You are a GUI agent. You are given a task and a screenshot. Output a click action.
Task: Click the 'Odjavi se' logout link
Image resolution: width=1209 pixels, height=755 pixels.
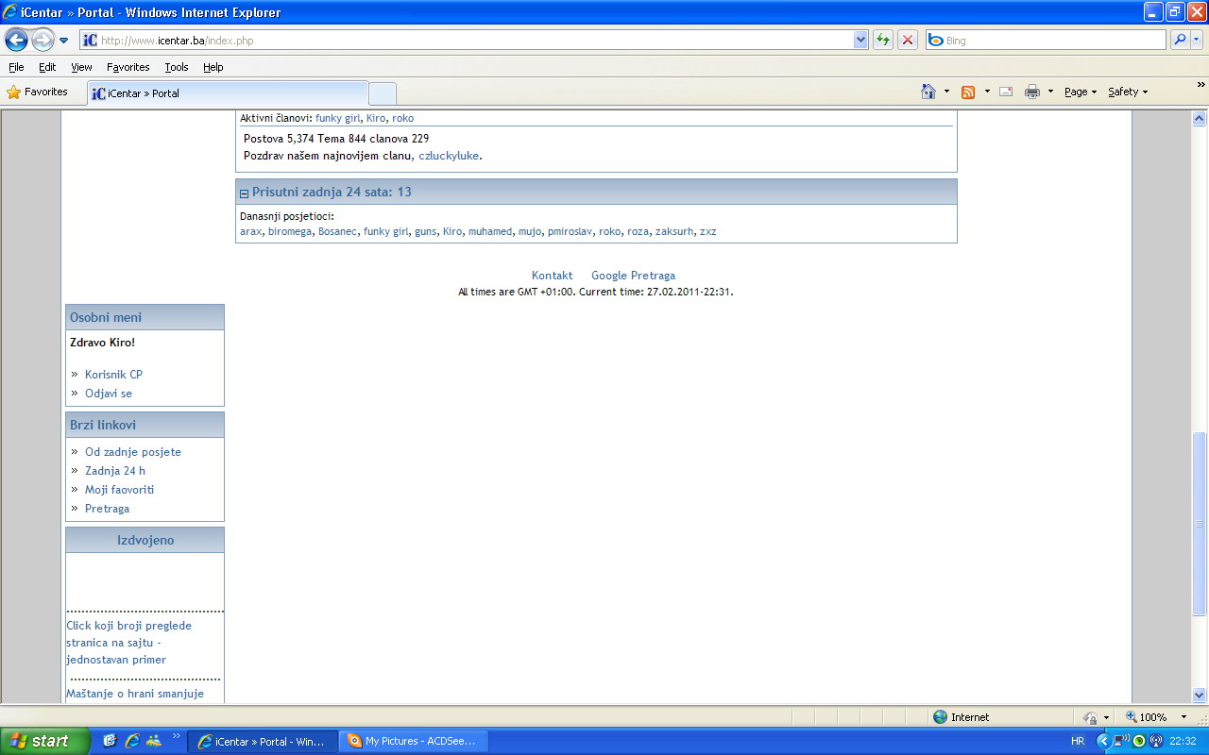coord(109,394)
